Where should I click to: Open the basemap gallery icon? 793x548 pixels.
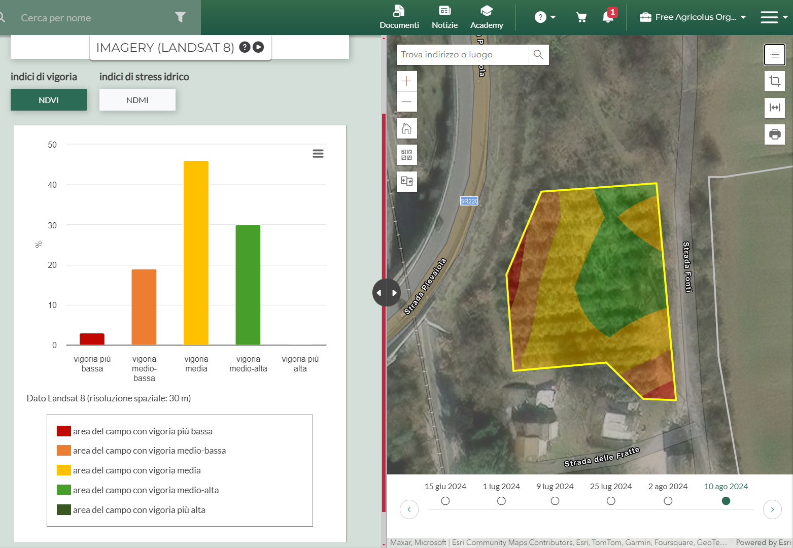point(407,155)
